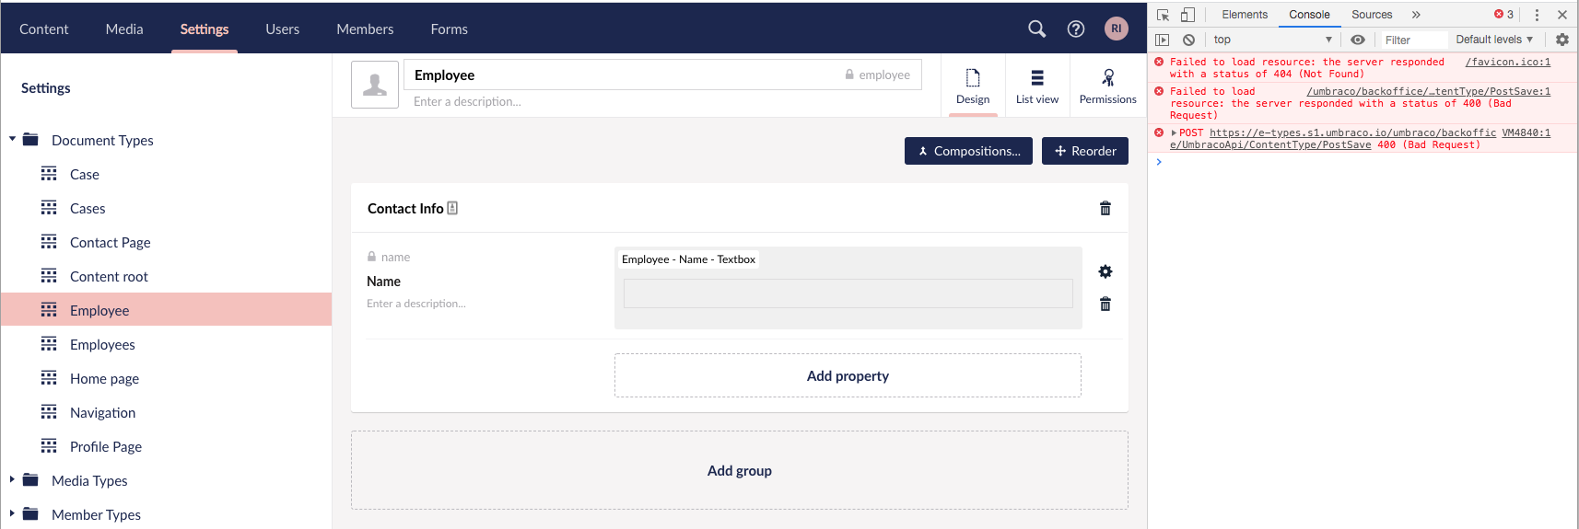Clear the DevTools console
The image size is (1579, 529).
(1189, 40)
